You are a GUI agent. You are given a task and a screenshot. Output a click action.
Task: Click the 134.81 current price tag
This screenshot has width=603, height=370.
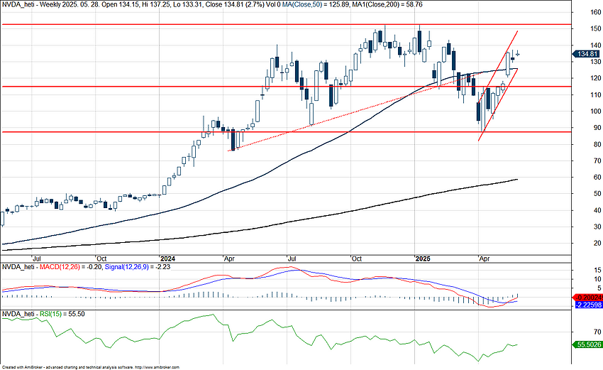(x=587, y=54)
